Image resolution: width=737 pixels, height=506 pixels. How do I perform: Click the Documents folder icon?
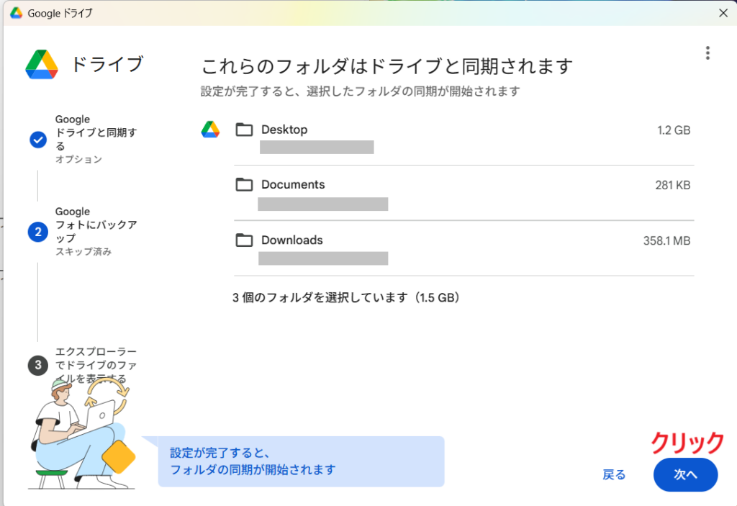click(245, 185)
